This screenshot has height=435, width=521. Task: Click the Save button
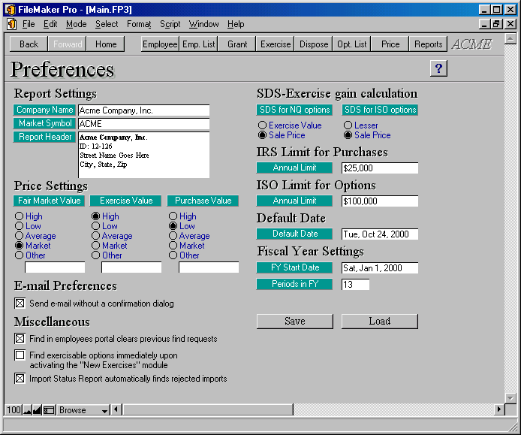pyautogui.click(x=294, y=321)
